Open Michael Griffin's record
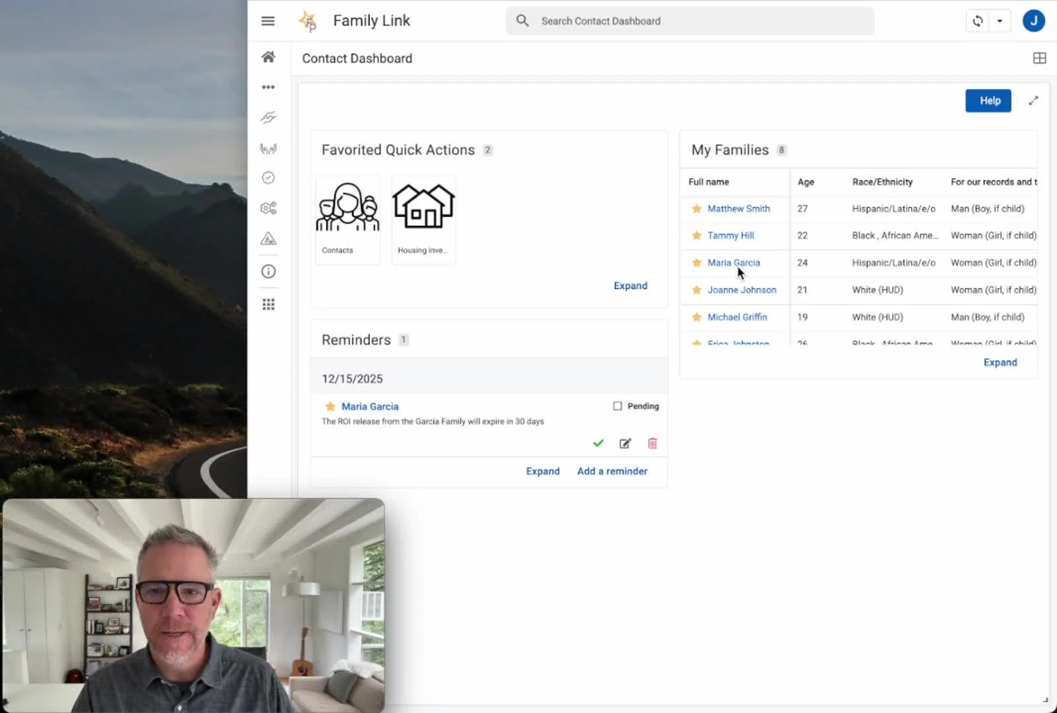1057x713 pixels. click(x=737, y=317)
